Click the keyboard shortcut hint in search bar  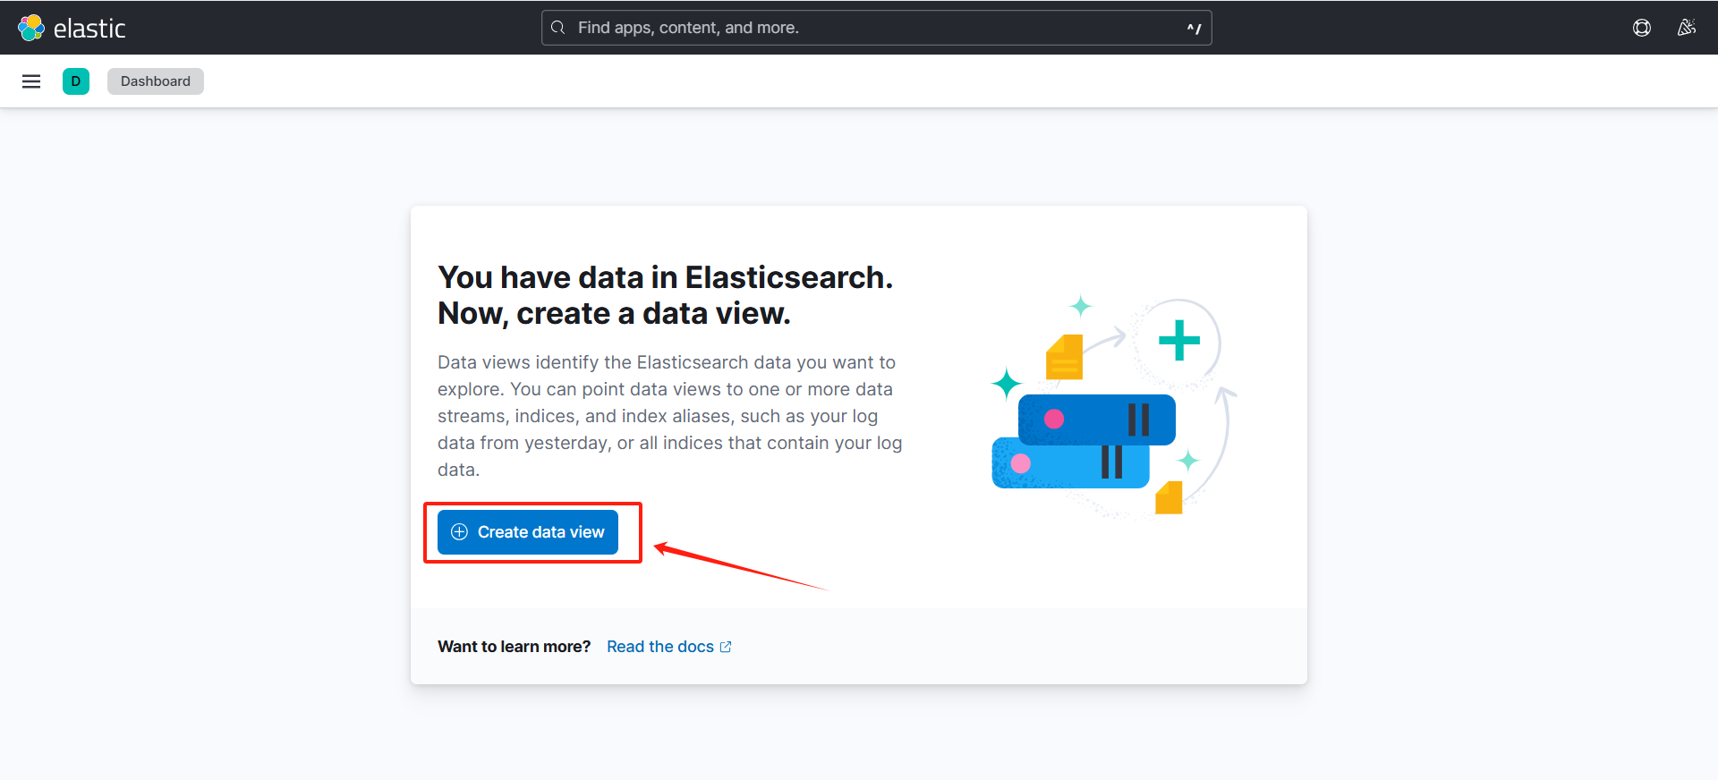pyautogui.click(x=1194, y=28)
